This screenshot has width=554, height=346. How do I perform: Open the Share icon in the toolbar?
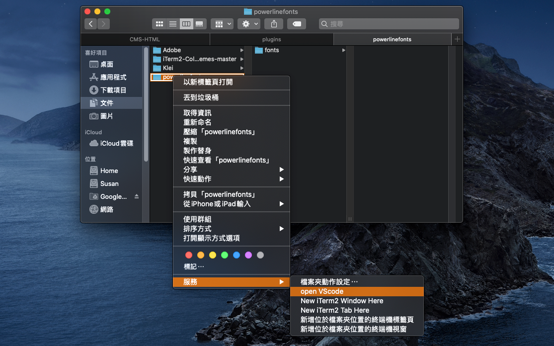click(273, 23)
